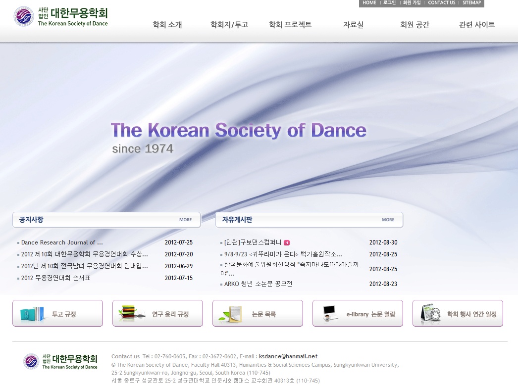Screen dimensions: 518x386
Task: Click the 2012-07-20 notice date
Action: pyautogui.click(x=179, y=254)
